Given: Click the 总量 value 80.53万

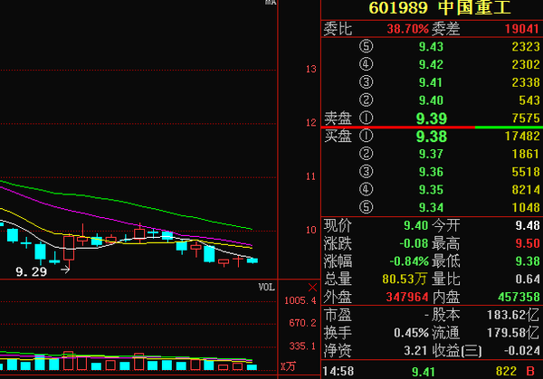Looking at the screenshot, I should 405,280.
